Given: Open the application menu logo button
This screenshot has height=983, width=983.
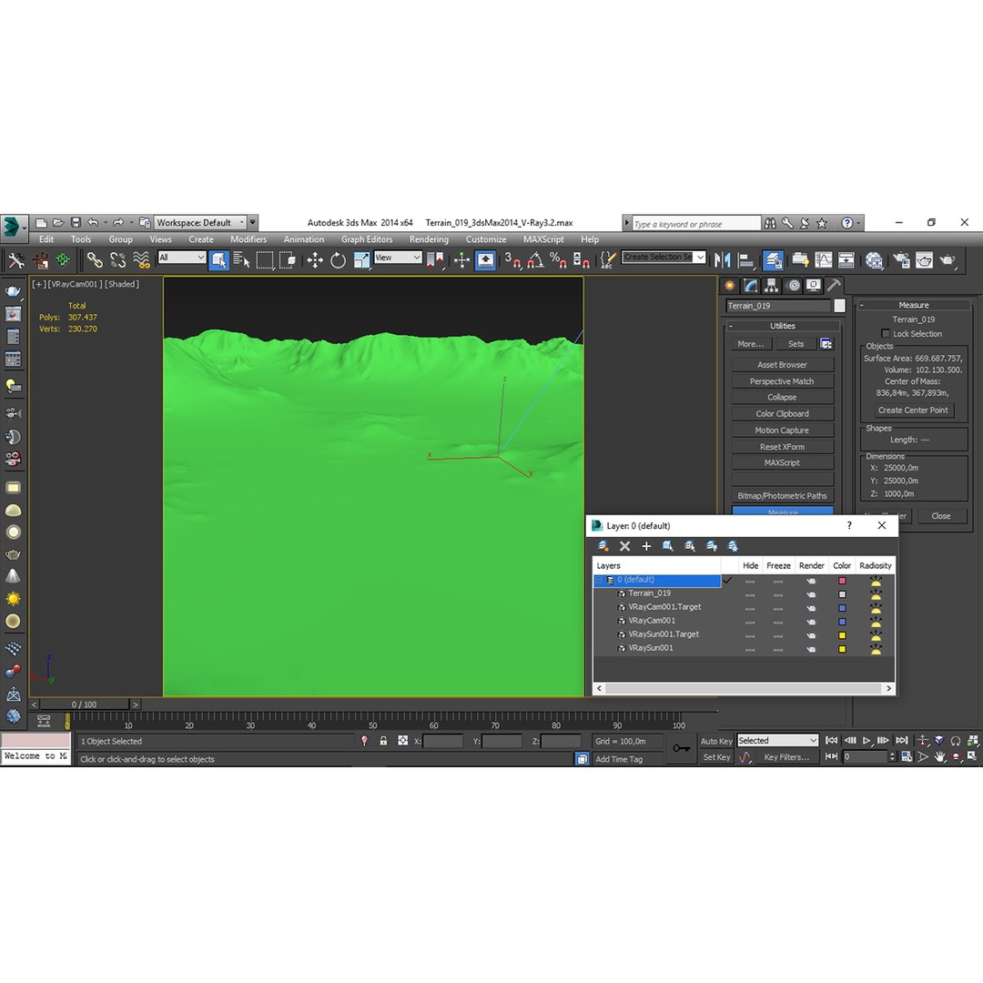Looking at the screenshot, I should [14, 226].
